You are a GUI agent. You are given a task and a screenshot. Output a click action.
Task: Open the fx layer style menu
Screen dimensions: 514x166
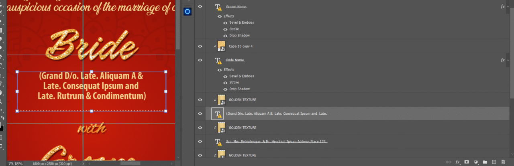pyautogui.click(x=457, y=162)
